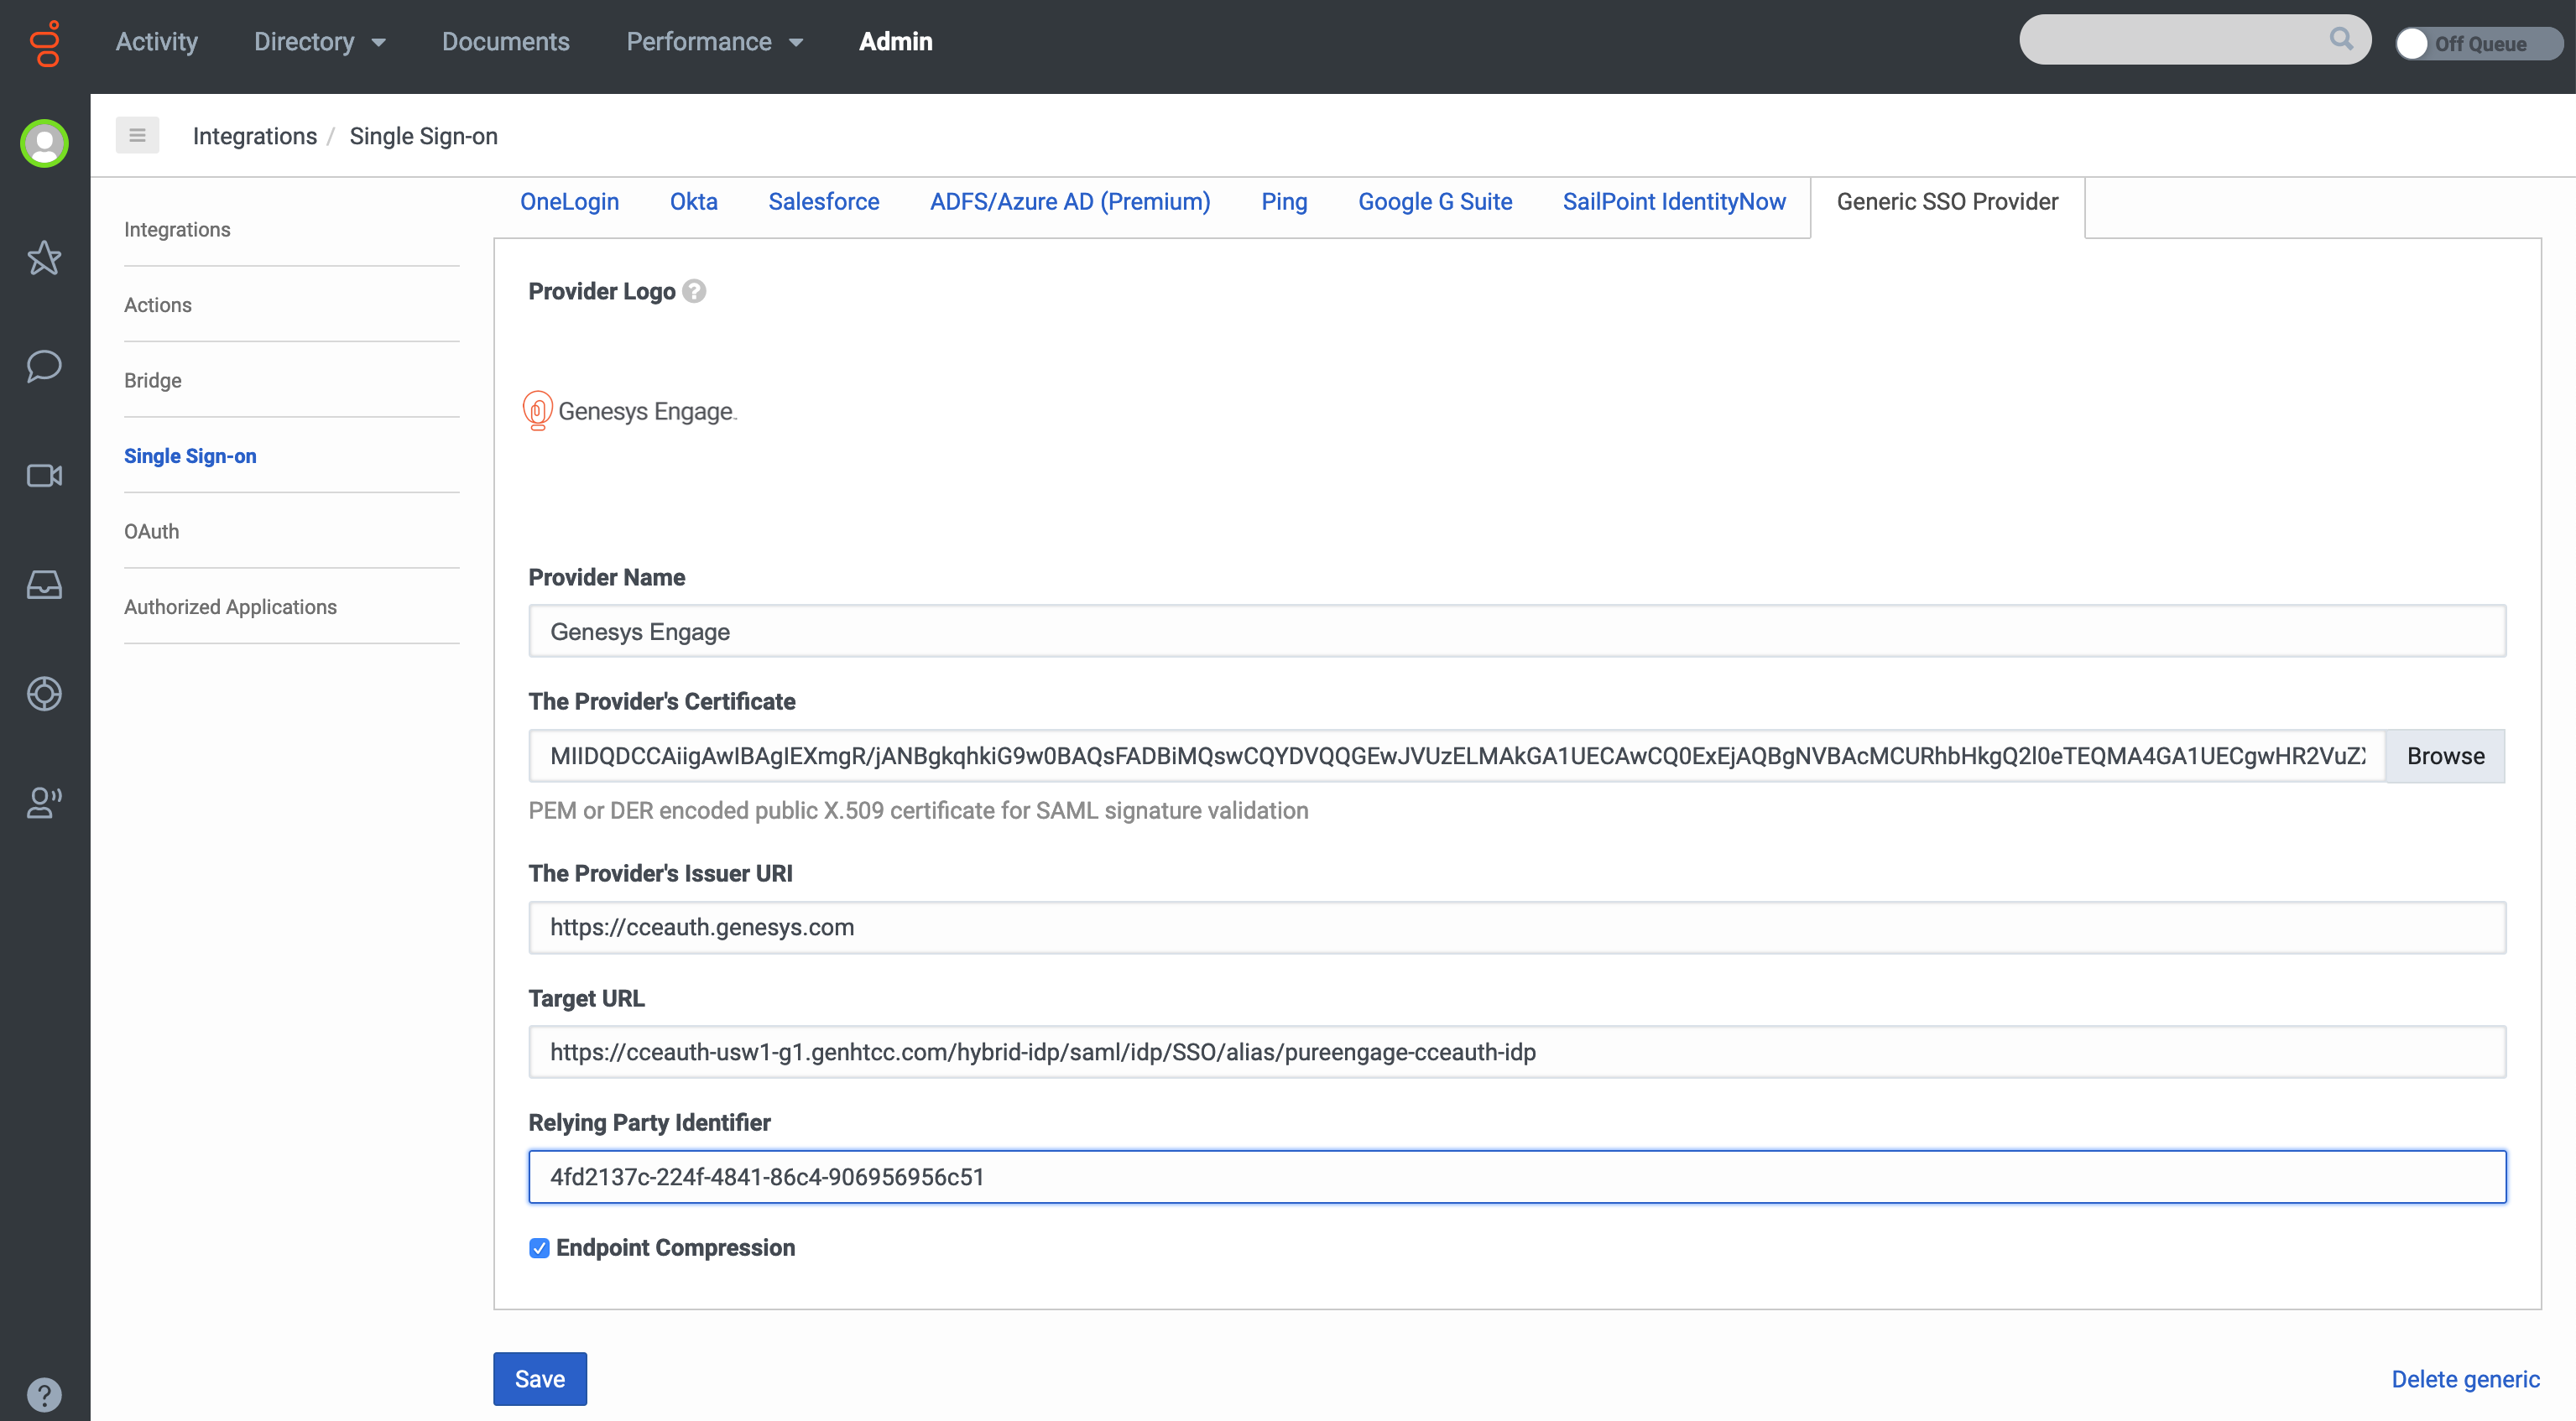The height and width of the screenshot is (1421, 2576).
Task: Switch to the ADFS/Azure AD (Premium) tab
Action: [x=1070, y=202]
